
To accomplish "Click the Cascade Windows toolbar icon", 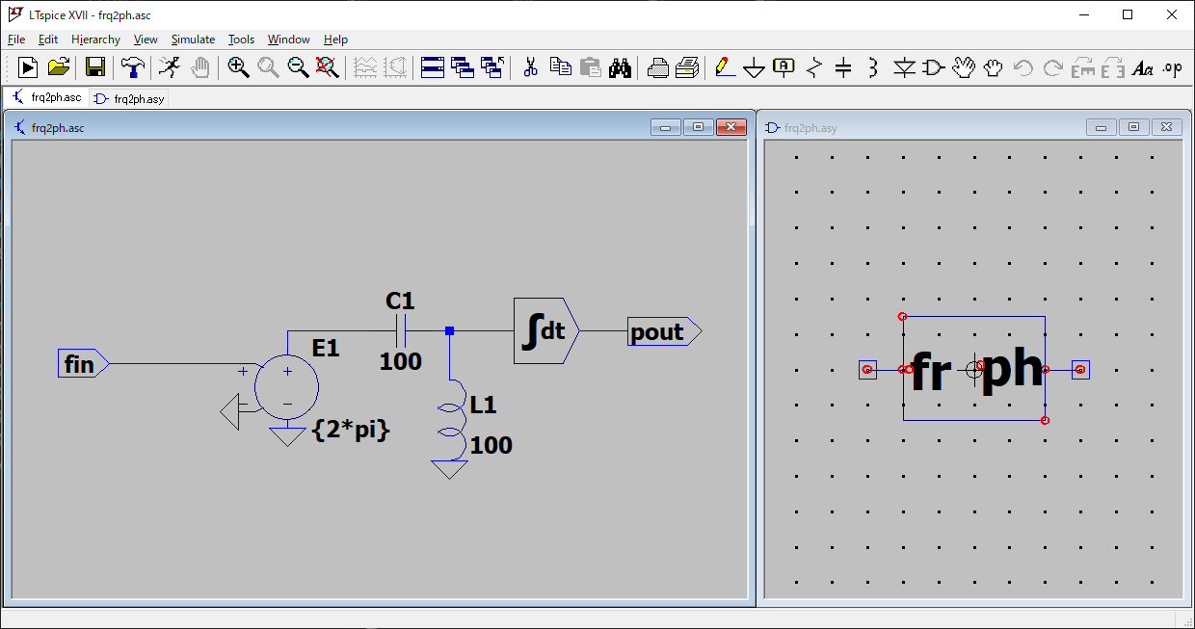I will pos(463,67).
